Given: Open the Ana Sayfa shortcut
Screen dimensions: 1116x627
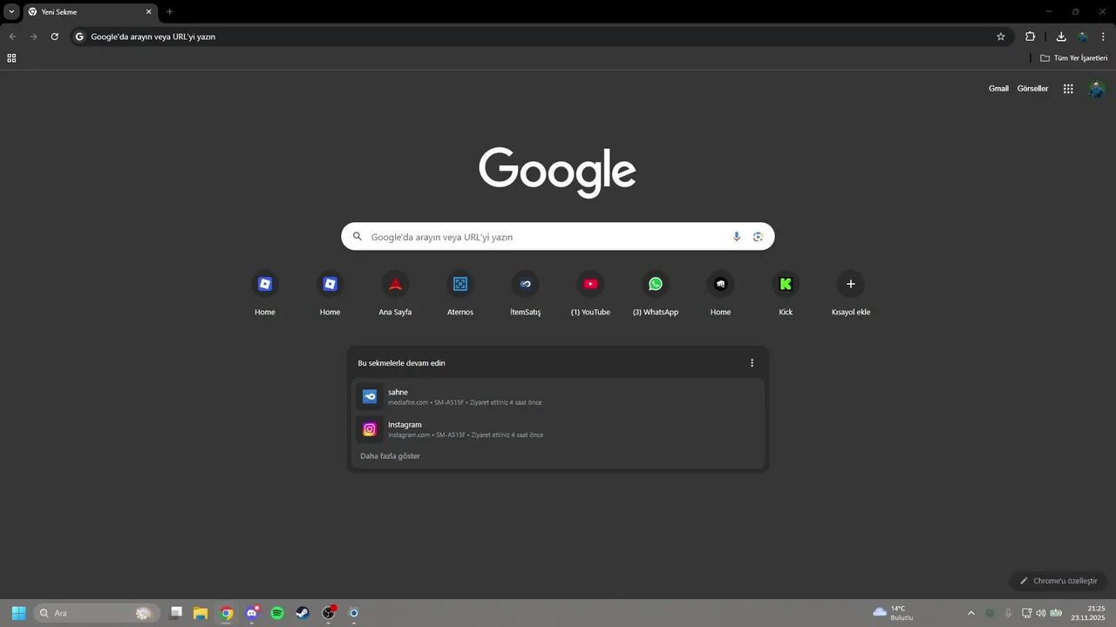Looking at the screenshot, I should [x=395, y=293].
